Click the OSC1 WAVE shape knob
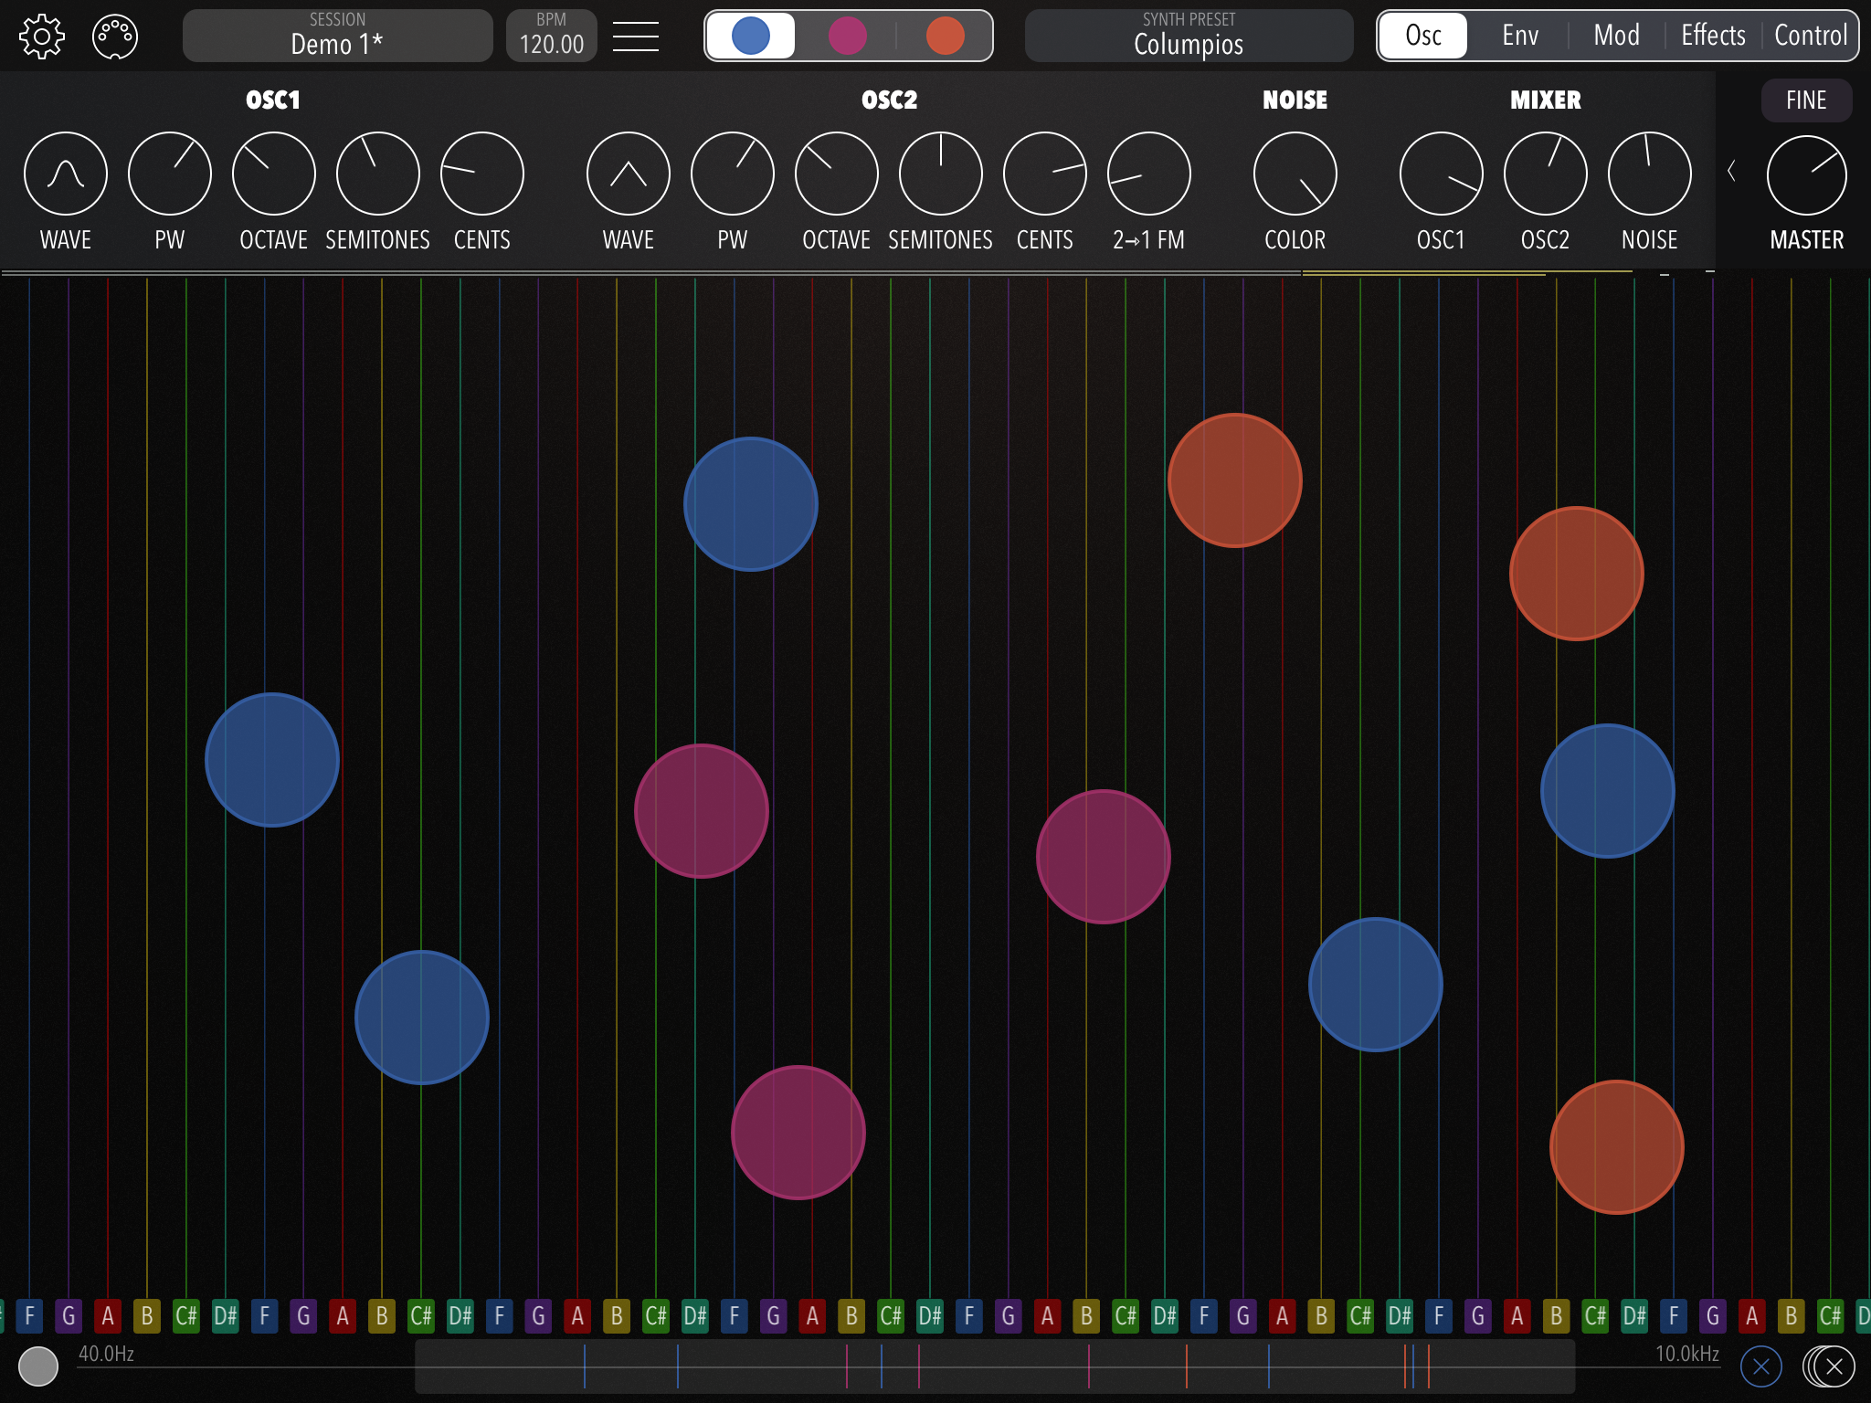Screen dimensions: 1871x1403 click(x=66, y=174)
